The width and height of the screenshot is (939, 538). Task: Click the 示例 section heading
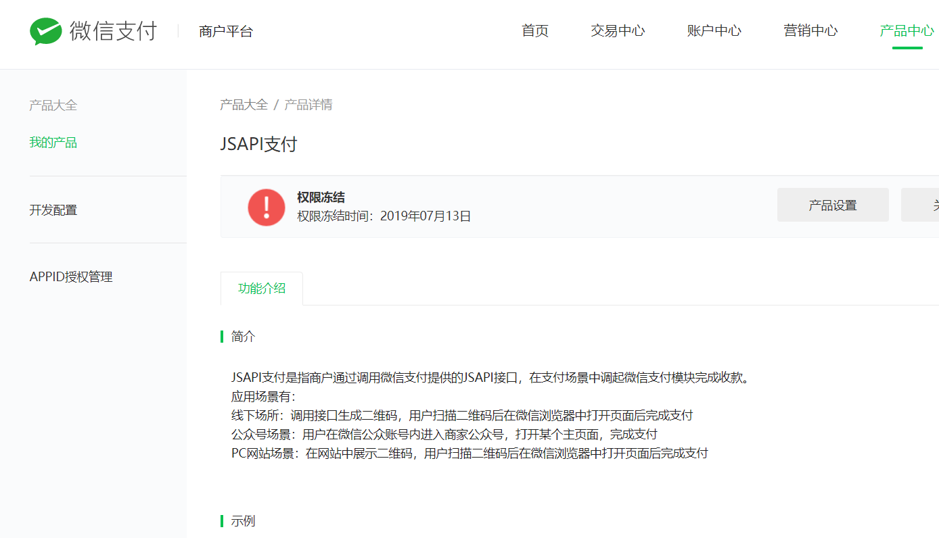(x=244, y=522)
